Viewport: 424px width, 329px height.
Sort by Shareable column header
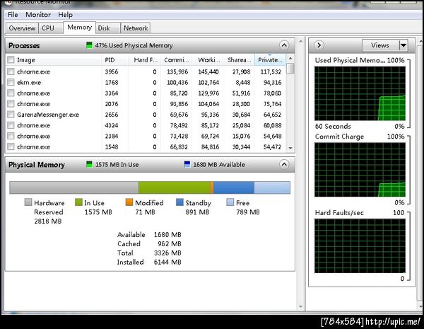239,60
